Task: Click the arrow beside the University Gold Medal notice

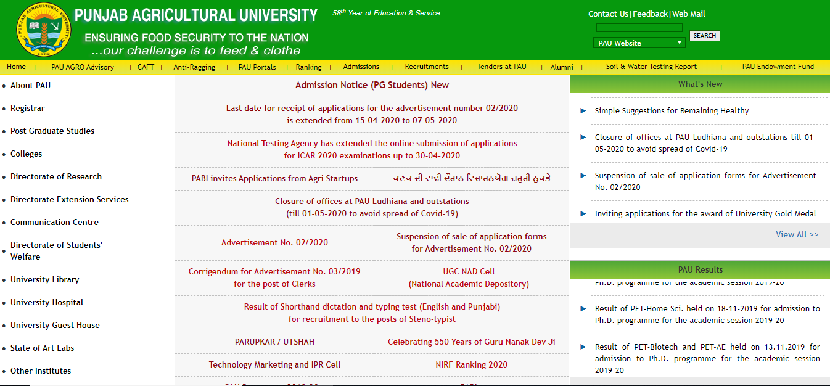Action: point(582,214)
